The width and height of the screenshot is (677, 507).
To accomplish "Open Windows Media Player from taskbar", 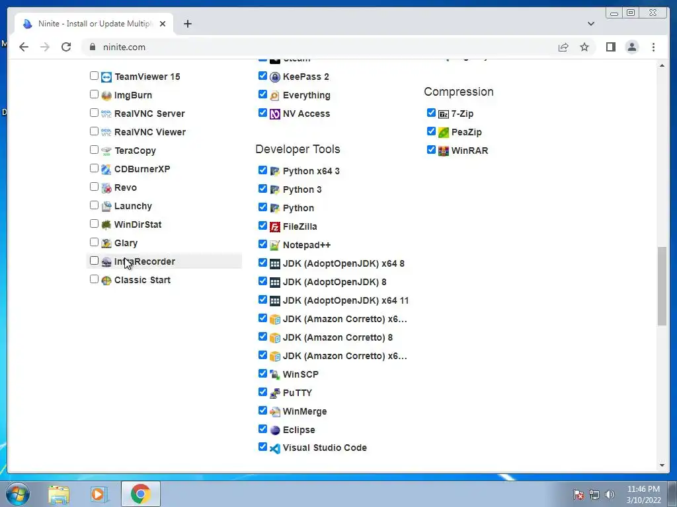I will tap(99, 494).
